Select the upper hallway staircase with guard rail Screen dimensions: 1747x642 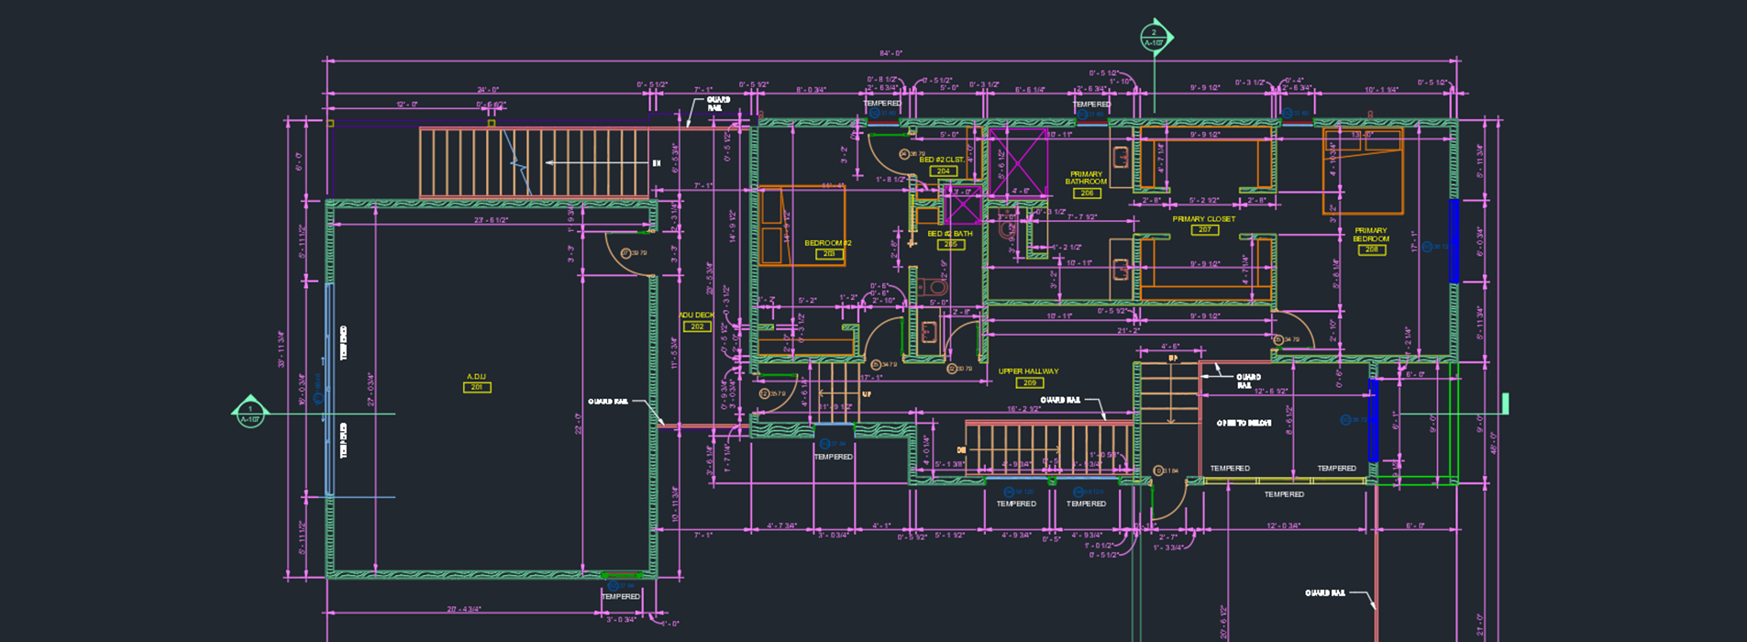(x=1045, y=448)
